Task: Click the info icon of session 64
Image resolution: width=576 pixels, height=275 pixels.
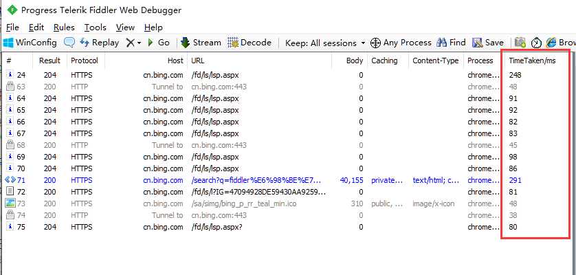Action: tap(10, 98)
